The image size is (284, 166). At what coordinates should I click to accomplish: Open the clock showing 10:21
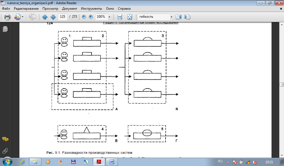coord(269,162)
